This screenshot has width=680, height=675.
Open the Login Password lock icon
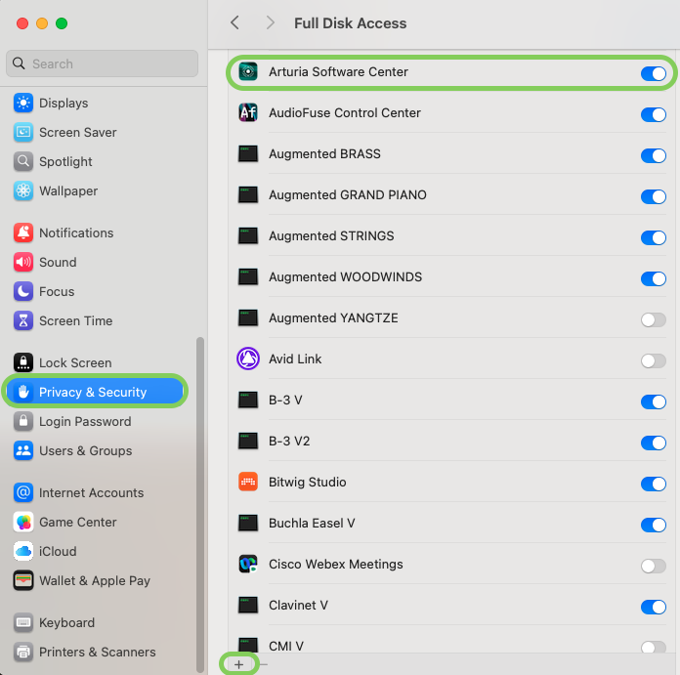[23, 421]
